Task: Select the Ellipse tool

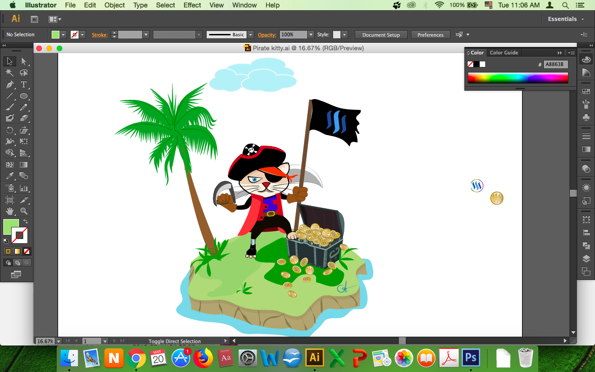Action: click(x=24, y=96)
